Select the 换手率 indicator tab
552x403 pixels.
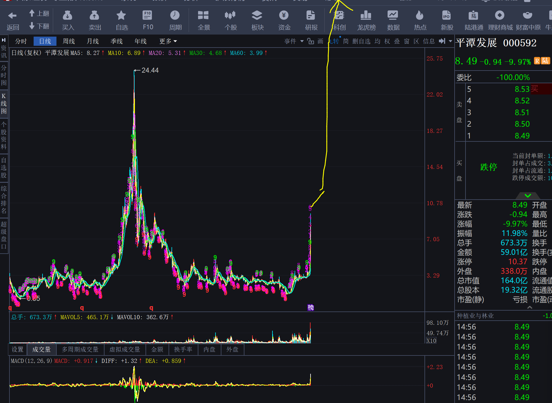pos(183,350)
